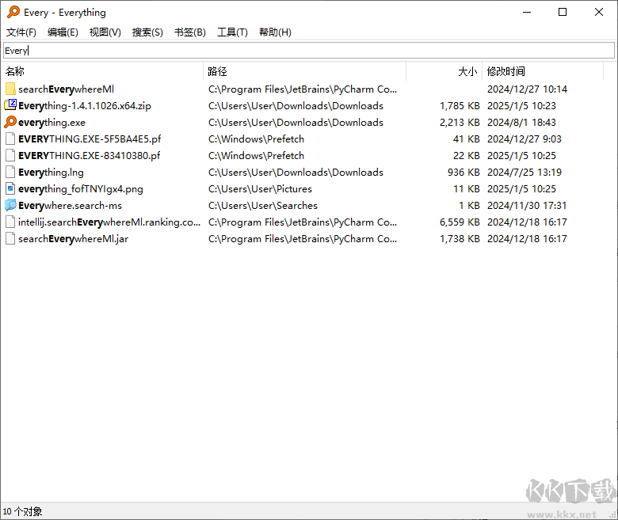Select EVERYTHING.EXE-5F5BA4E5.pf file name
This screenshot has width=618, height=520.
(x=90, y=139)
